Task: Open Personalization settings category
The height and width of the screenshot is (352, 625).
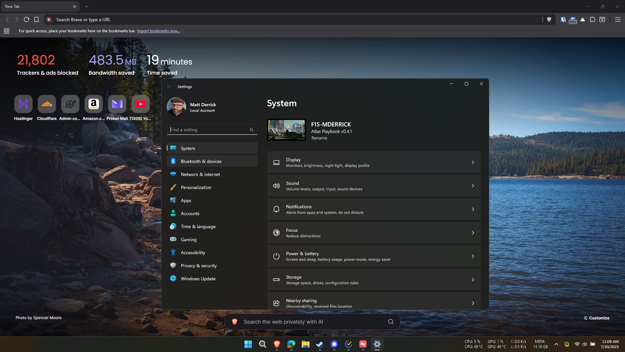Action: coord(196,187)
